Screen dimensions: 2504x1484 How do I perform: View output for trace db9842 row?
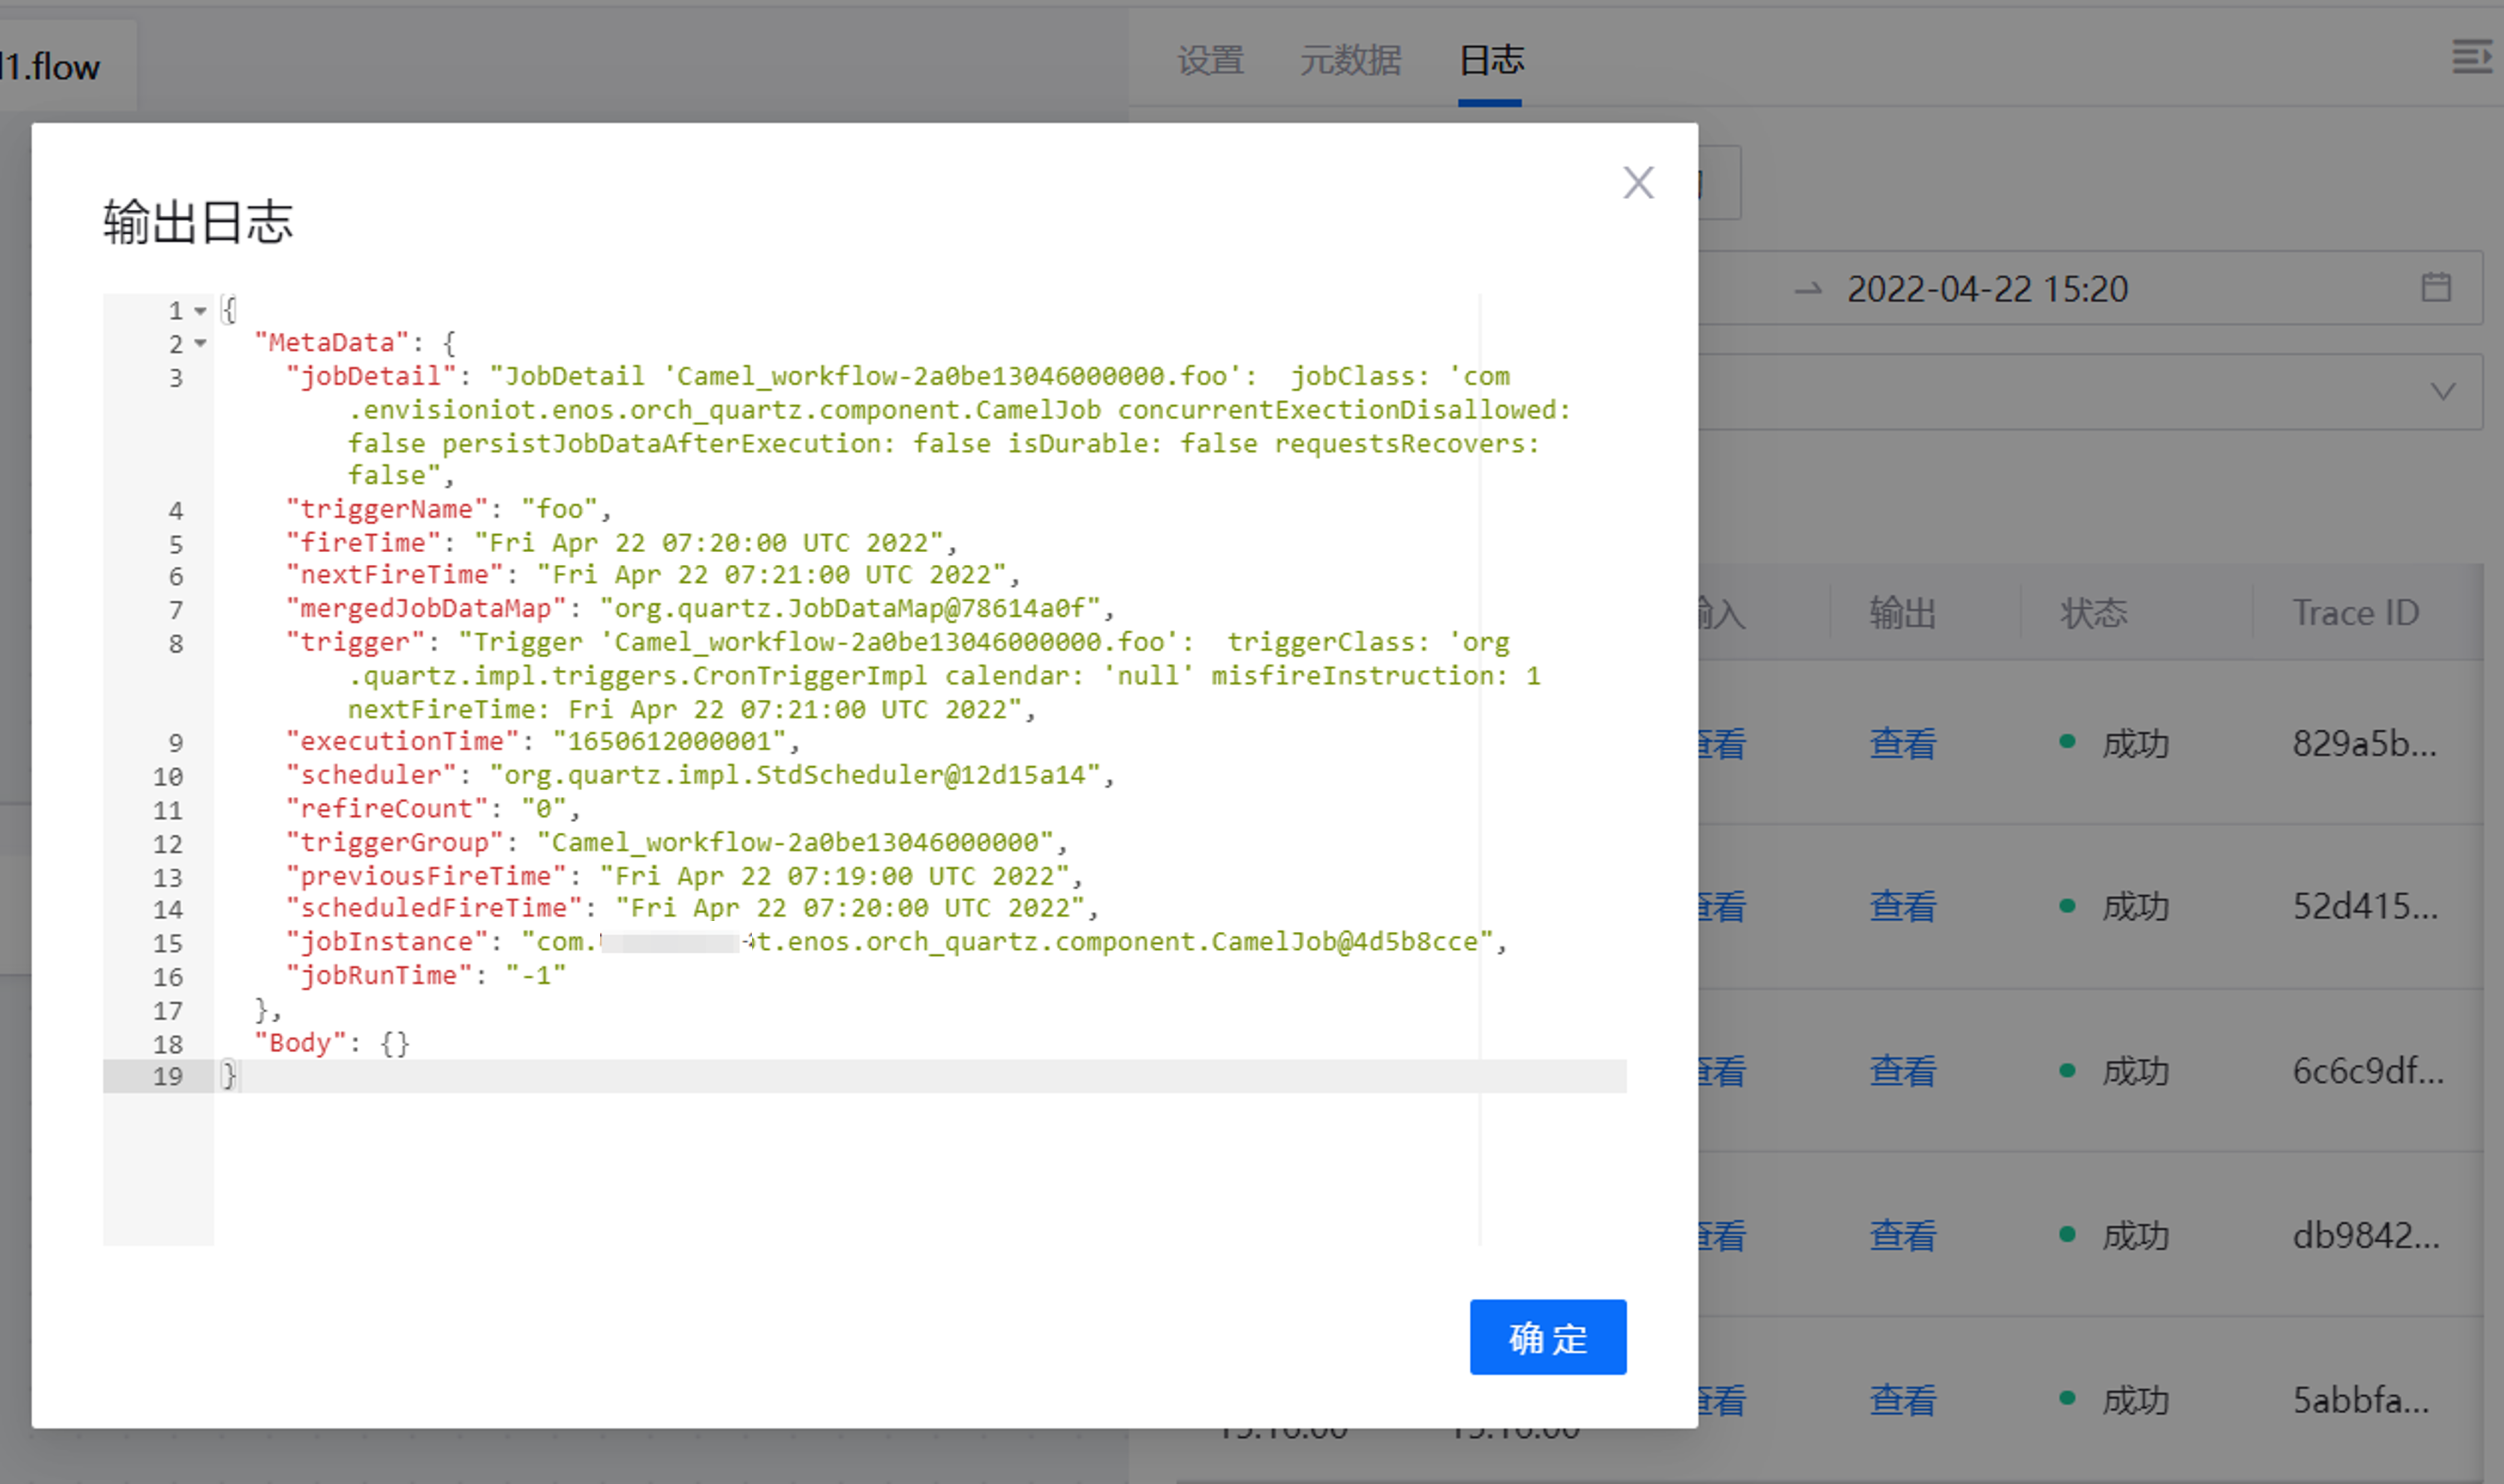tap(1902, 1236)
